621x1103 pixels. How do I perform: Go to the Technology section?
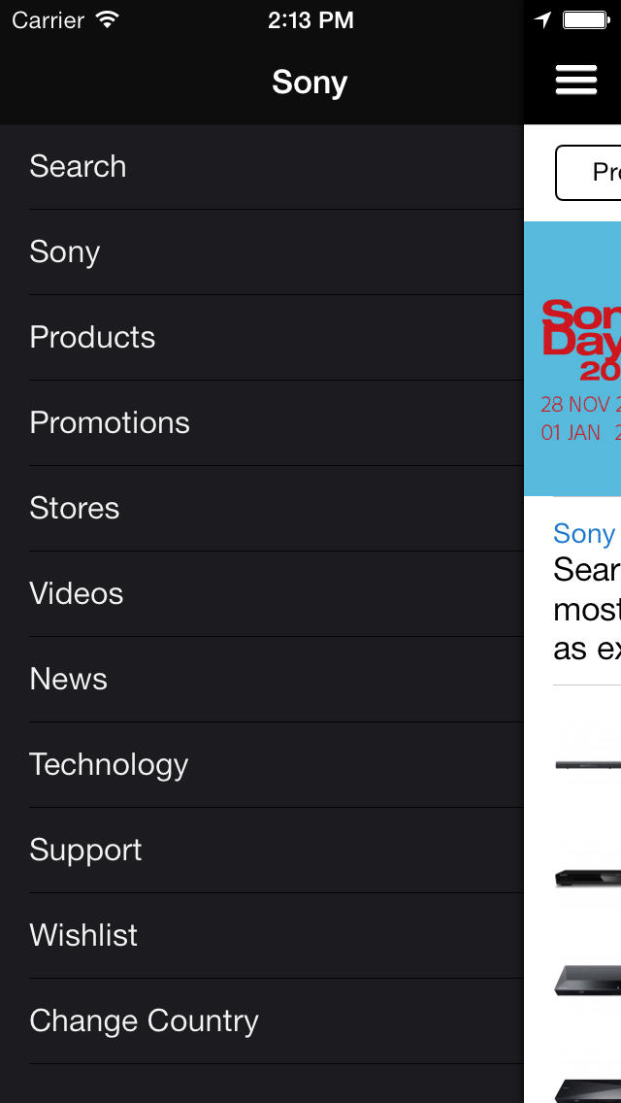click(x=109, y=765)
